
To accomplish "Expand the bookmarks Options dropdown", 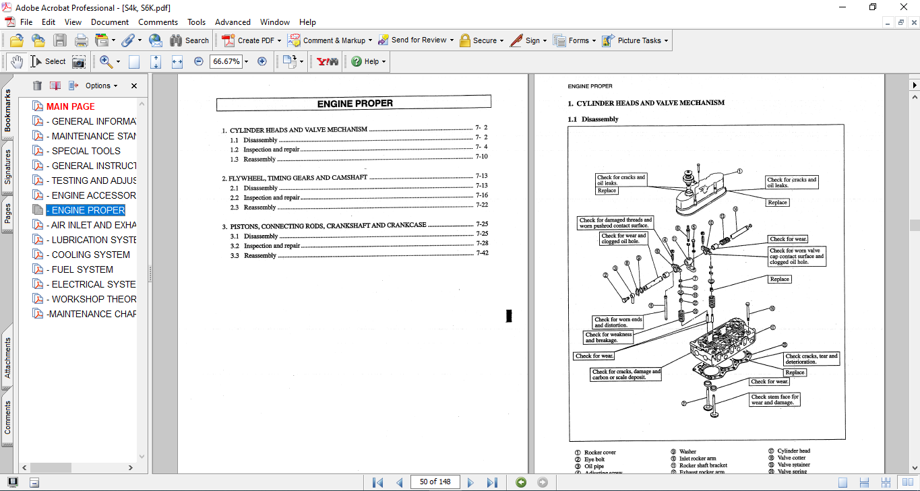I will coord(101,86).
